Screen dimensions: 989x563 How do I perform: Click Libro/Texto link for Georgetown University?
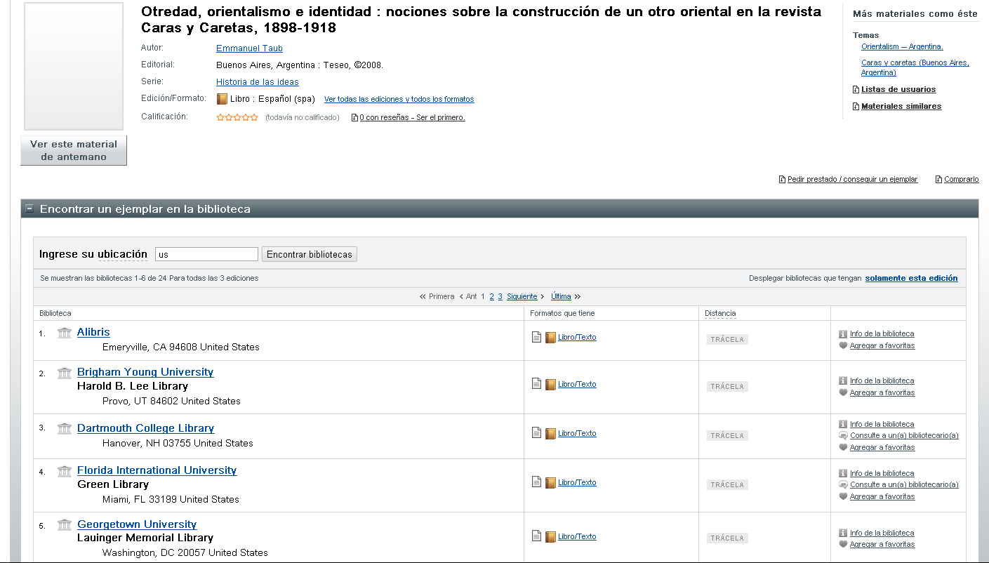coord(577,537)
